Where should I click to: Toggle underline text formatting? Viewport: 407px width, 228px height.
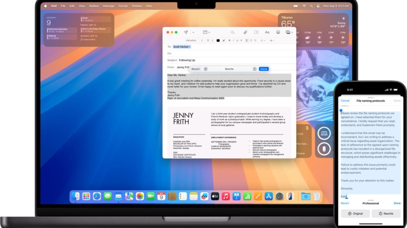[x=237, y=40]
